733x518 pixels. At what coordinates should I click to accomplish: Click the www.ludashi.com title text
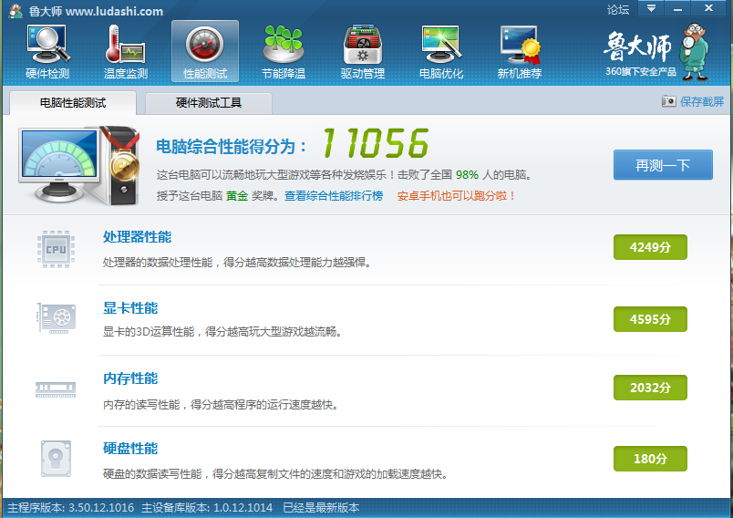[x=115, y=11]
